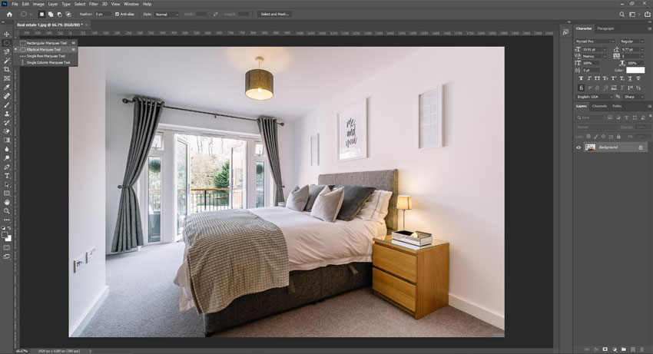Open the Myriad Pro font family dropdown
653x354 pixels.
coord(595,41)
